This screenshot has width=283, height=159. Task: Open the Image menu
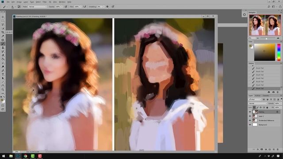point(19,2)
